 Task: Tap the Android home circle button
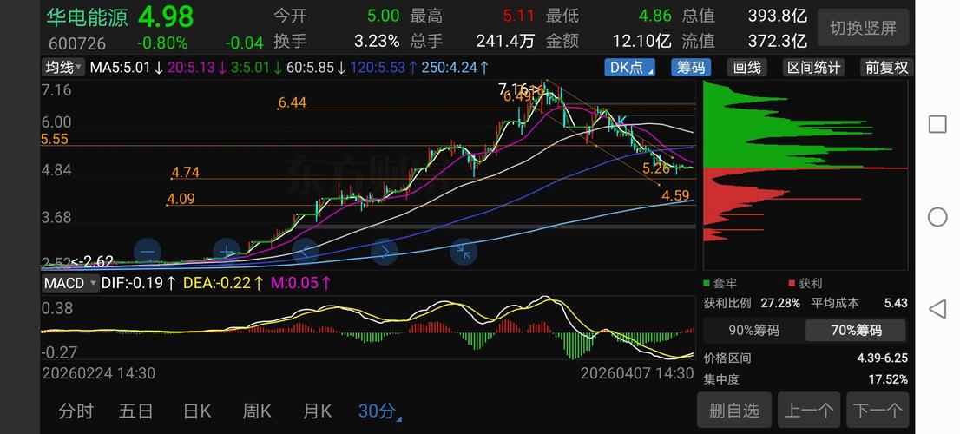pos(937,217)
